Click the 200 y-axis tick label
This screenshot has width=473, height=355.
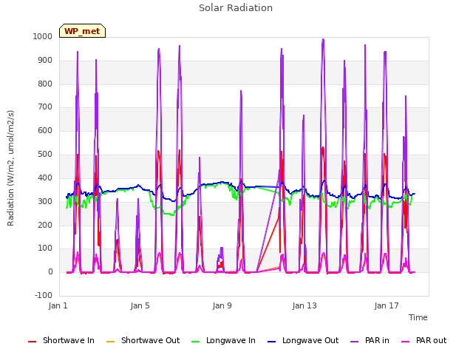[45, 225]
